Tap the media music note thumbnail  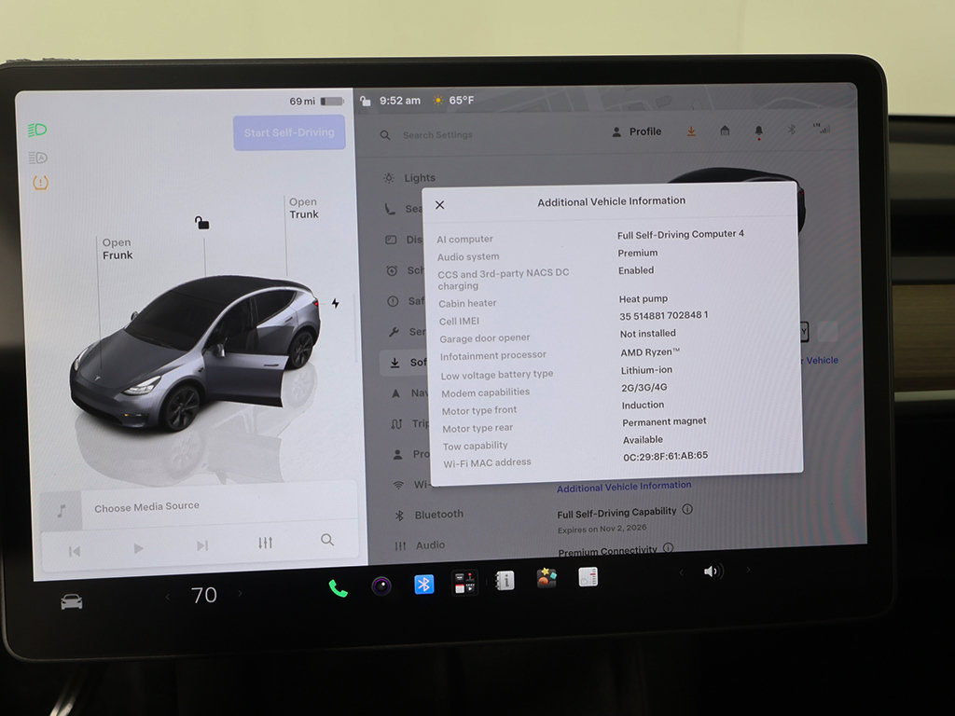61,510
